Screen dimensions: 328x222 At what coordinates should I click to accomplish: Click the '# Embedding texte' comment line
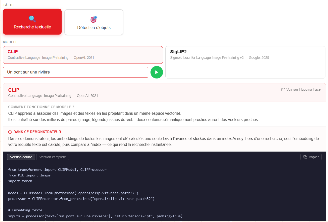25,210
